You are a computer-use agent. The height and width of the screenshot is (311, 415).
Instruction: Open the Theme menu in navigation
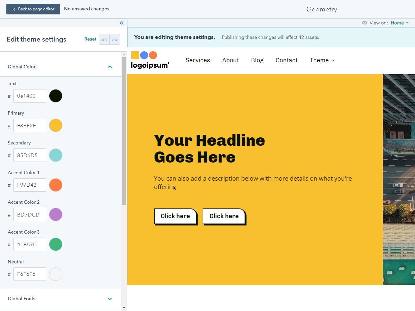coord(322,60)
